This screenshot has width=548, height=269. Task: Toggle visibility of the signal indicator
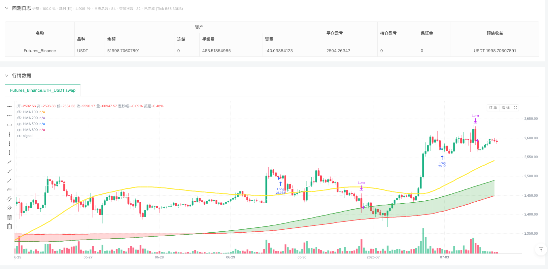pyautogui.click(x=19, y=136)
